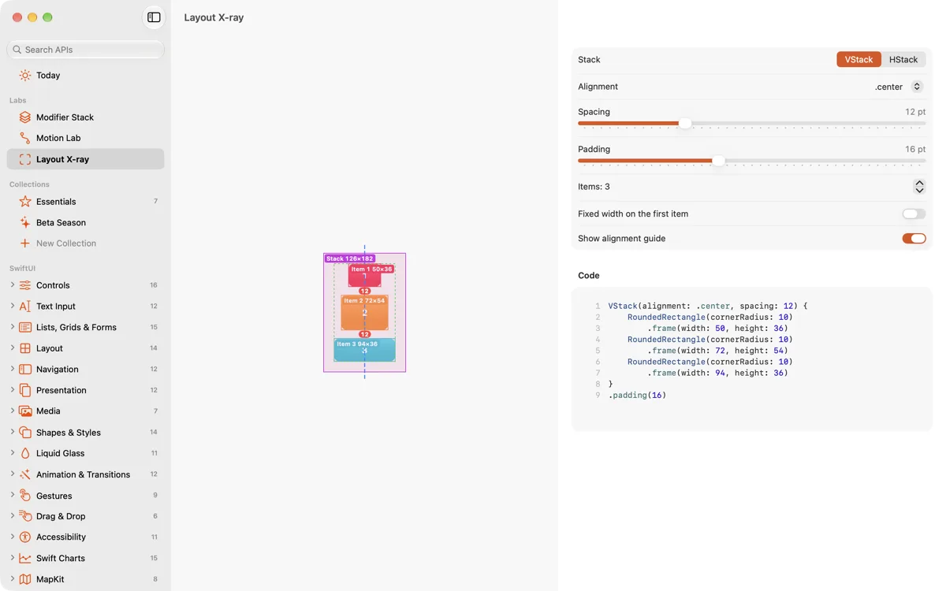Screen dimensions: 946x591
Task: Click the MapKit map icon
Action: tap(25, 579)
